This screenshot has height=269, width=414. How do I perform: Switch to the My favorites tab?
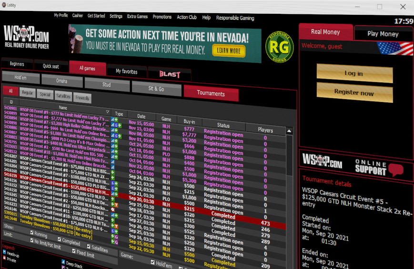coord(127,72)
